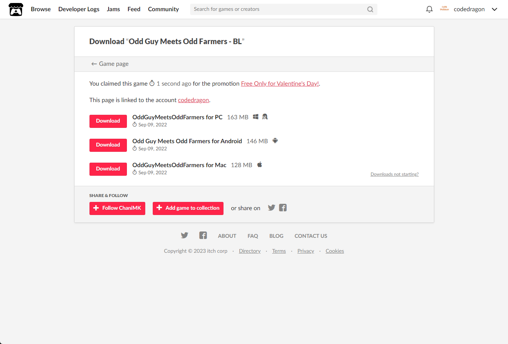
Task: Open the linked codedragon account link
Action: coord(194,100)
